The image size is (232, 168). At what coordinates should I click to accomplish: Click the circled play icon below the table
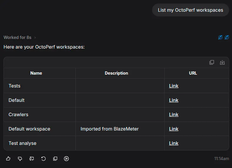coord(66,159)
